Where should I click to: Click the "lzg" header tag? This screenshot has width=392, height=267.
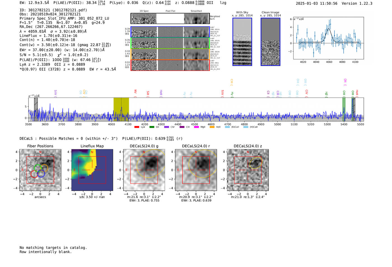[x=223, y=3]
